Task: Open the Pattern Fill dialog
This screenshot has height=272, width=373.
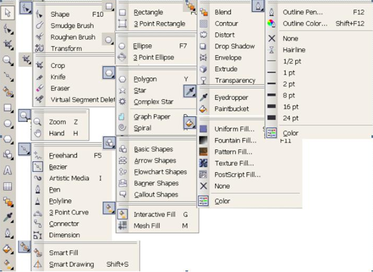Action: 233,152
